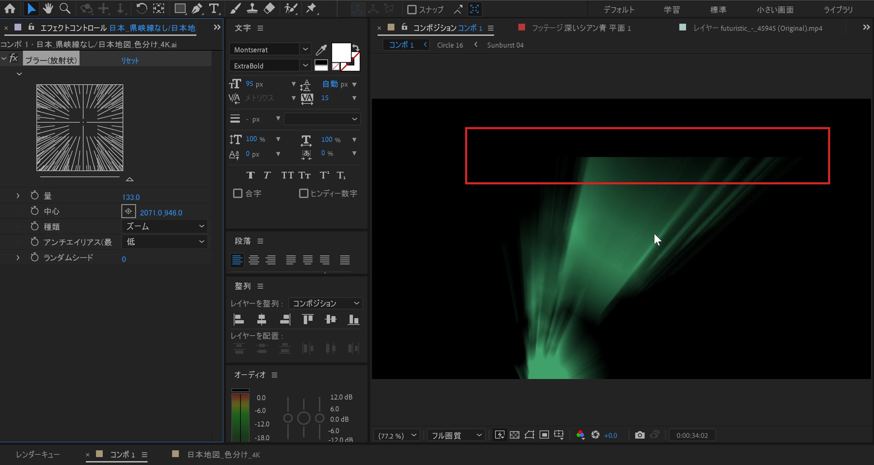Open the 種類 ズーム dropdown
874x465 pixels.
[164, 226]
